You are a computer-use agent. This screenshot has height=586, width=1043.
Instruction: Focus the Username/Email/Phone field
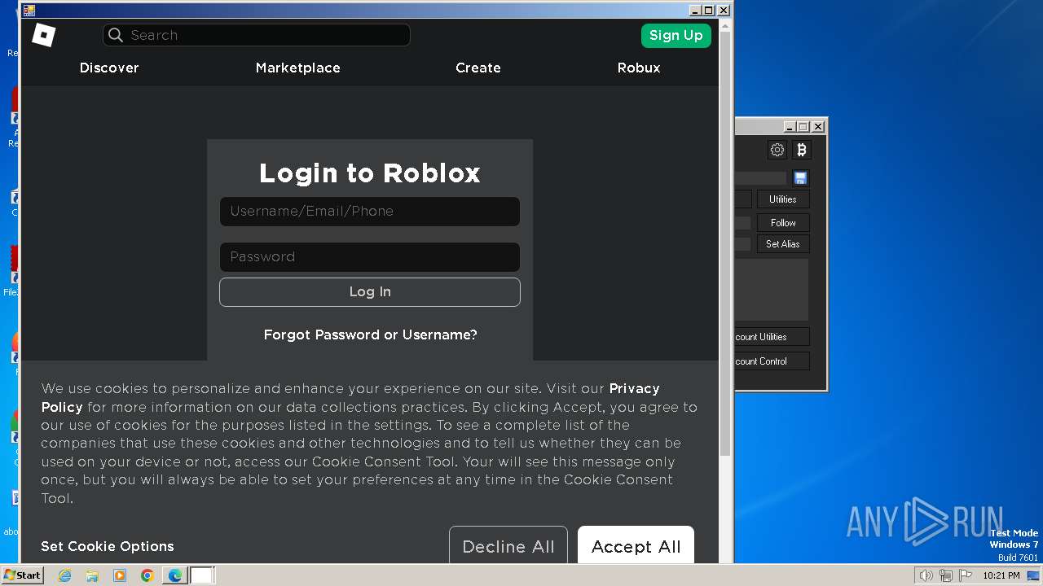370,212
